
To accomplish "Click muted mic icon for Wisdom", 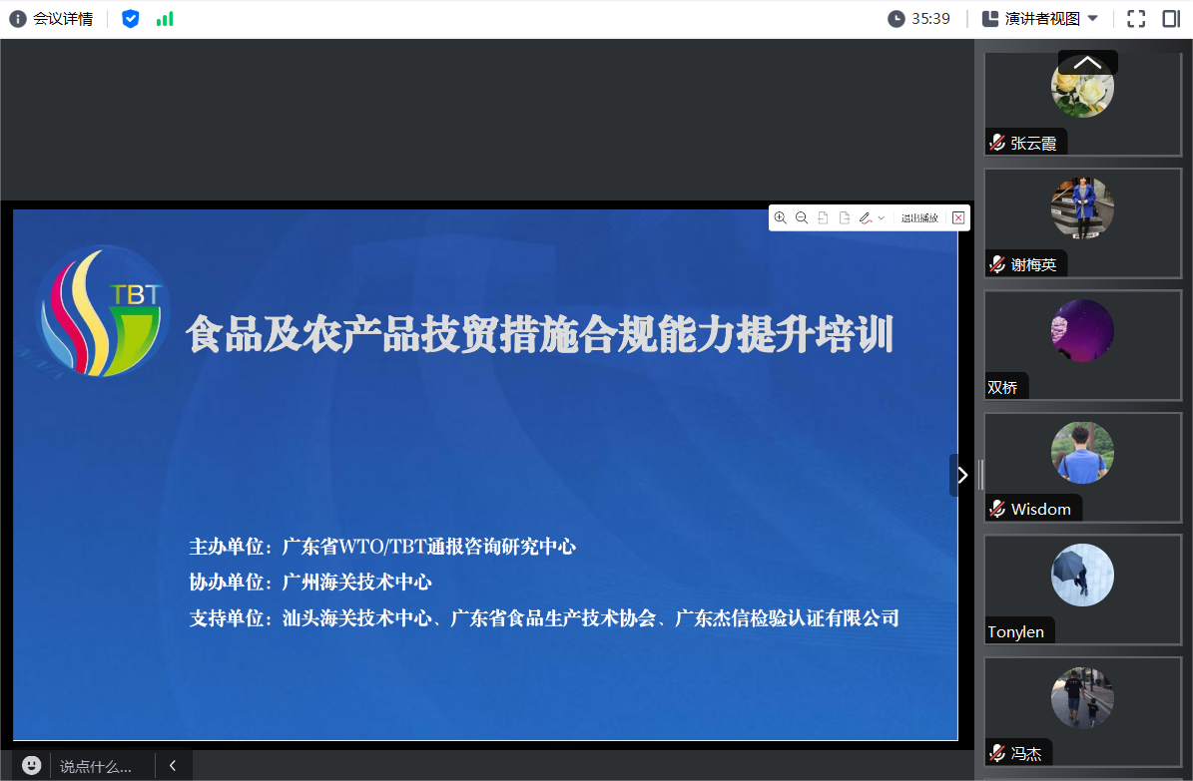I will pyautogui.click(x=997, y=509).
